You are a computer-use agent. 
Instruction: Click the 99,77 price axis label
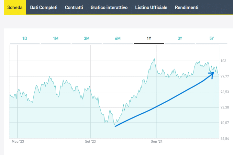tap(225, 76)
